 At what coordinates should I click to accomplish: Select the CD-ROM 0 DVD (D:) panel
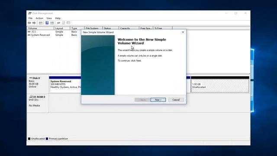click(x=38, y=103)
